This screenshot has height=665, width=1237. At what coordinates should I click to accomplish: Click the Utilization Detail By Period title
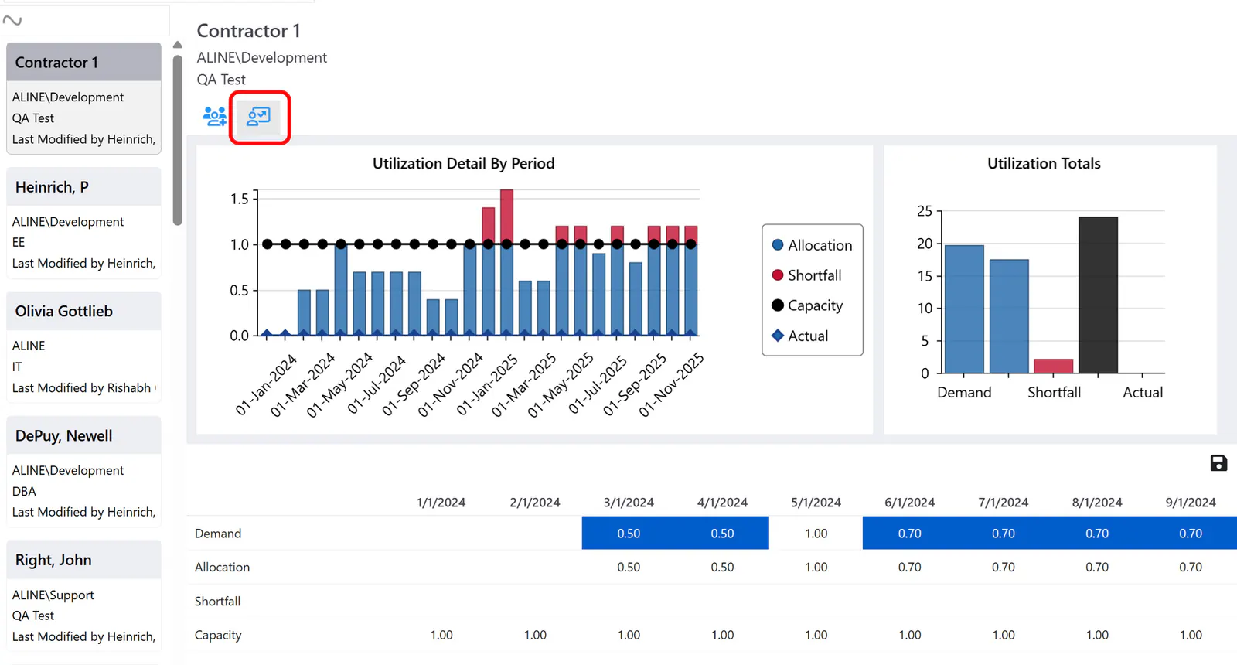463,163
